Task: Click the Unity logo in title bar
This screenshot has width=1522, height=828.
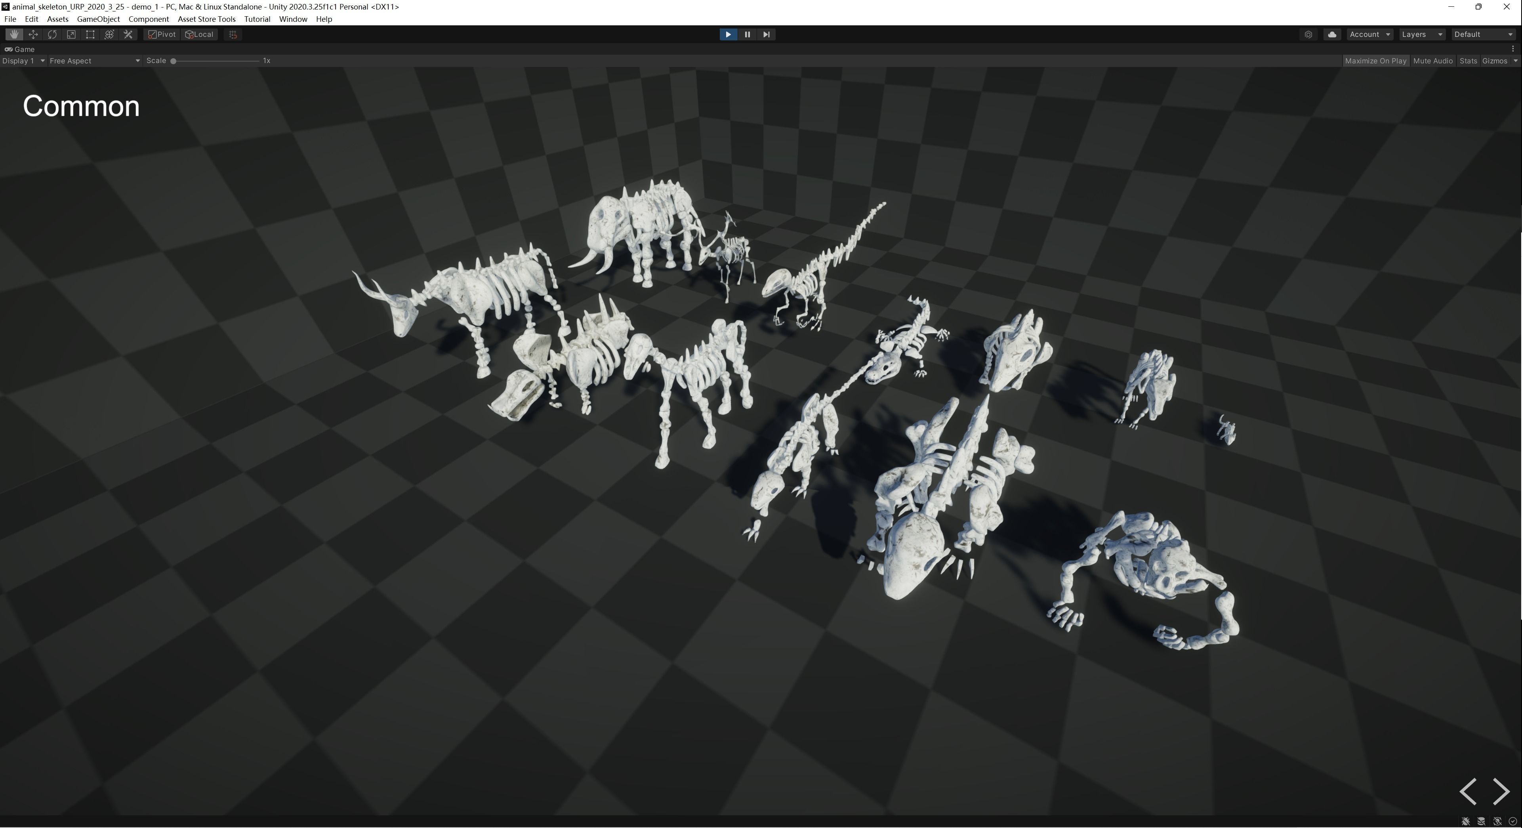Action: pos(5,6)
